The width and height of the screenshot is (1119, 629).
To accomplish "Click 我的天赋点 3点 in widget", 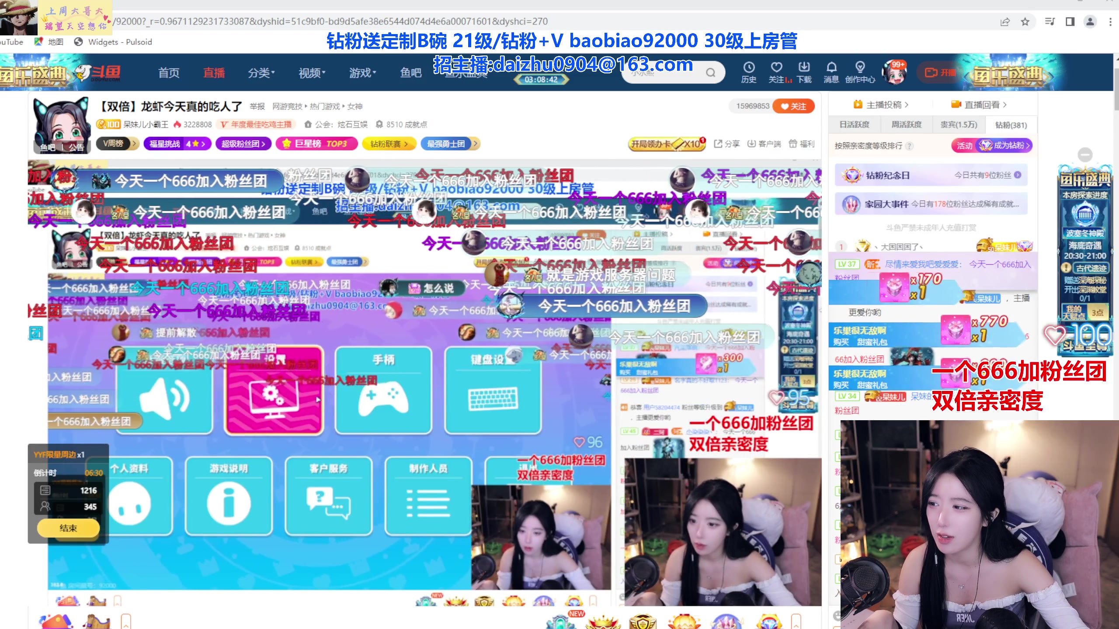I will coord(1085,312).
